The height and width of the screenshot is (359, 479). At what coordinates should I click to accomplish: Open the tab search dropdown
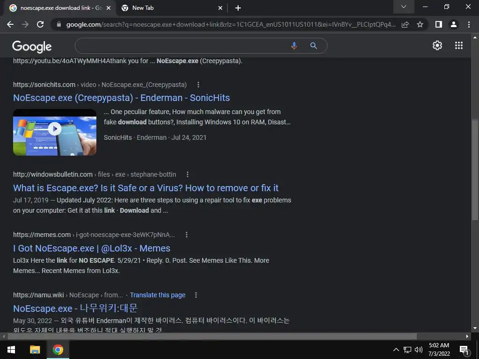coord(404,7)
